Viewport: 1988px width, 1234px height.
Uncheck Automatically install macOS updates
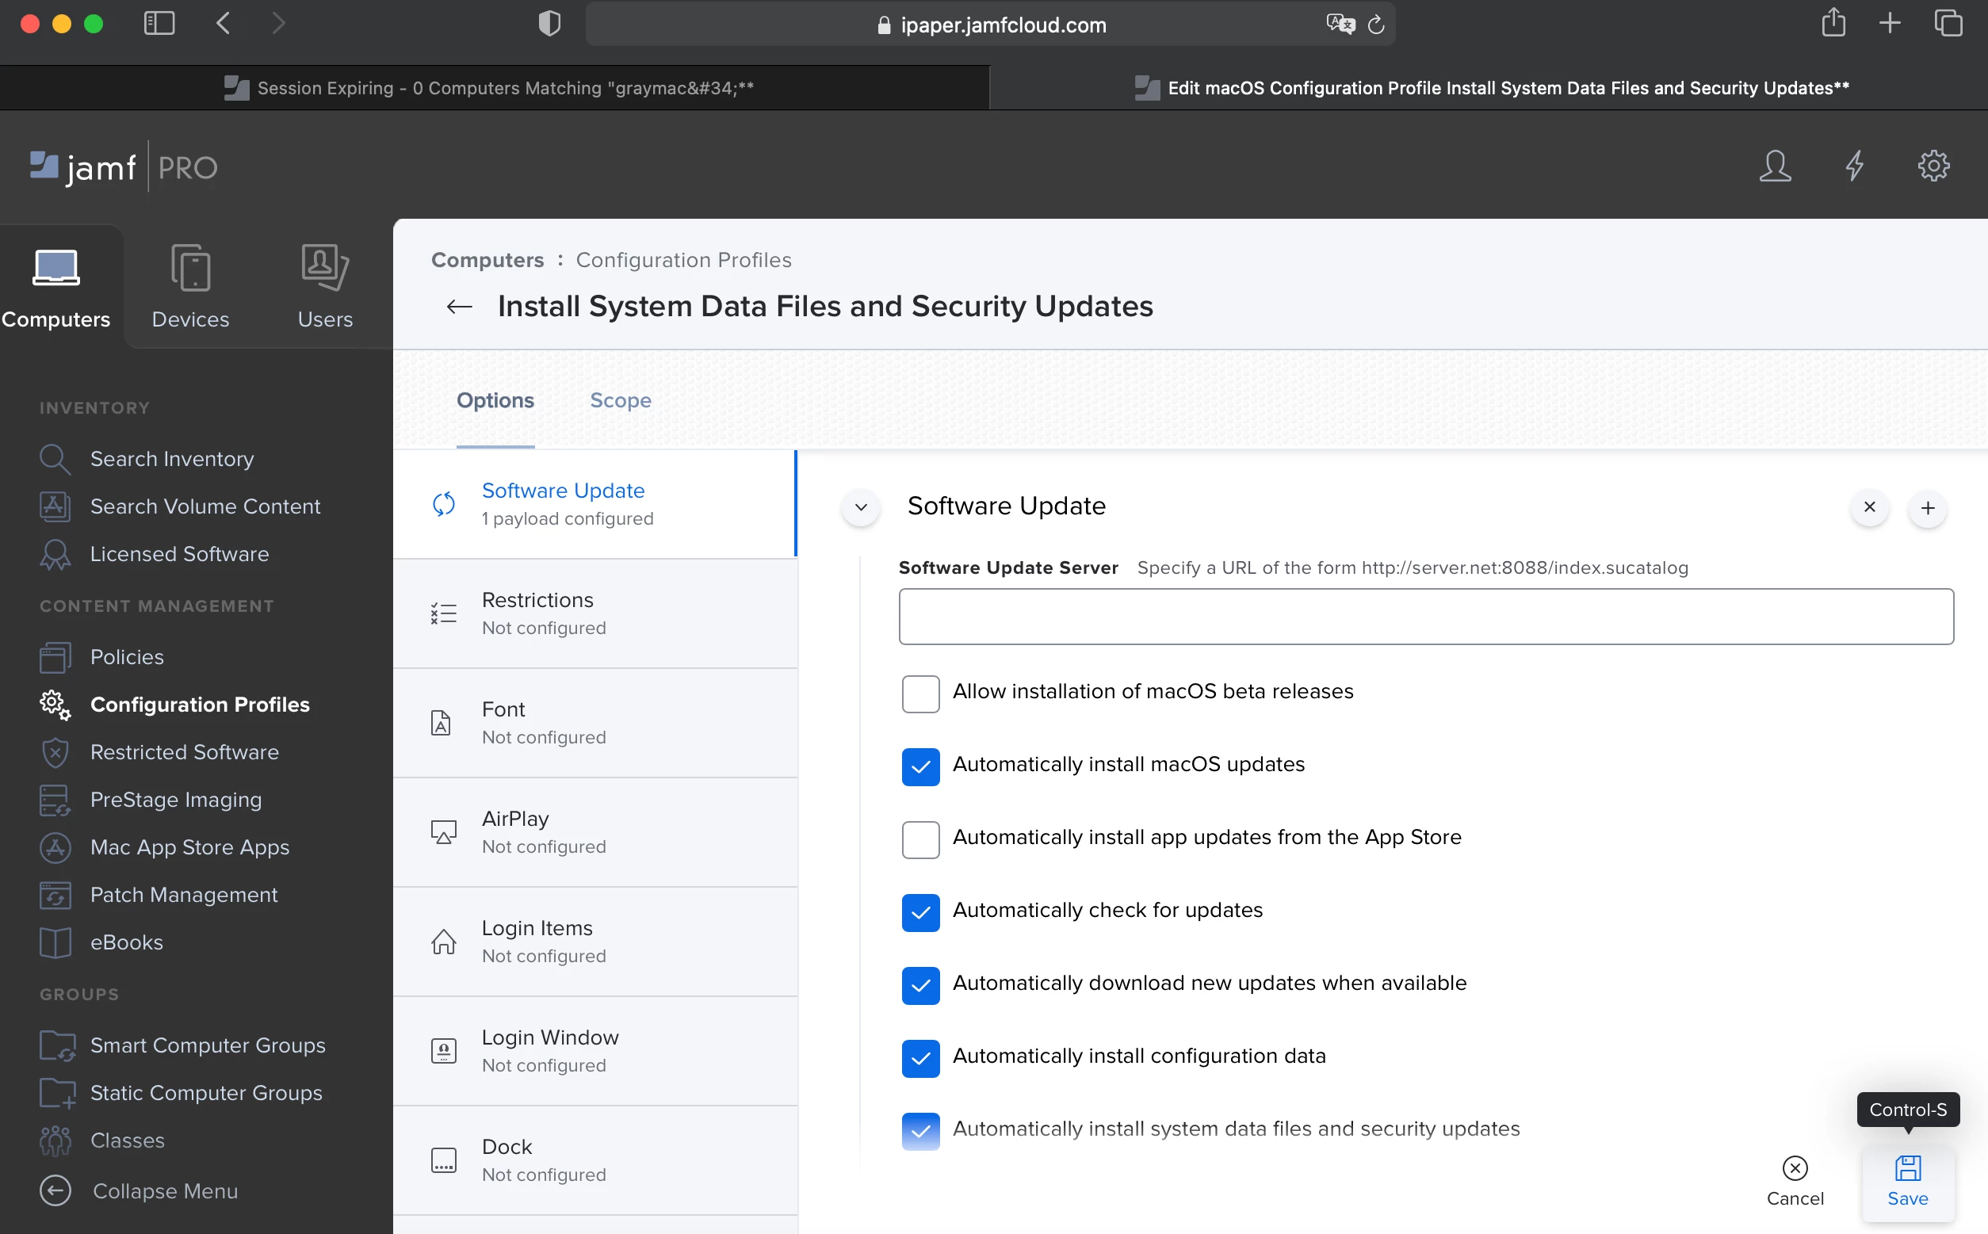920,766
